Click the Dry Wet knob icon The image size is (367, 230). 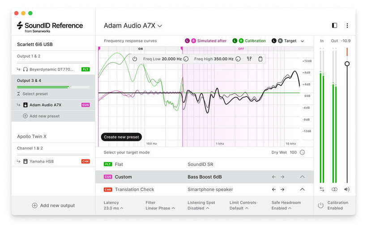click(303, 152)
